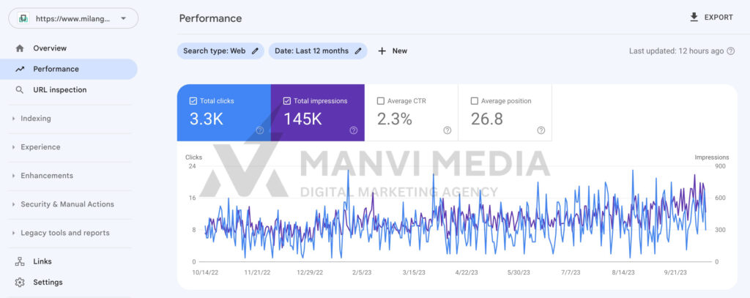Click the Last updated: 12 hours ago text
This screenshot has width=750, height=298.
coord(676,51)
